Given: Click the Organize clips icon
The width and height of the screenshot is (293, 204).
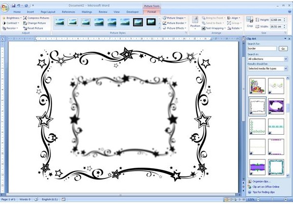Looking at the screenshot, I should 249,181.
